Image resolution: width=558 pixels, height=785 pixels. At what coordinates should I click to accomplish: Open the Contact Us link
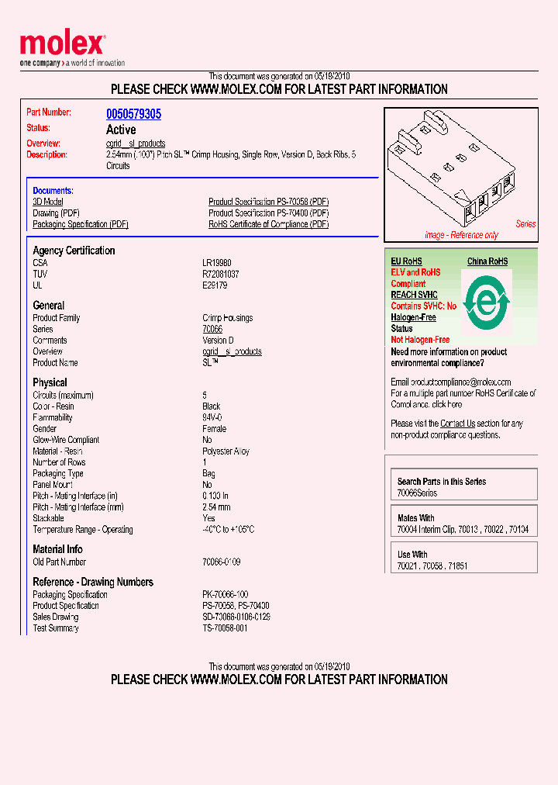[457, 424]
